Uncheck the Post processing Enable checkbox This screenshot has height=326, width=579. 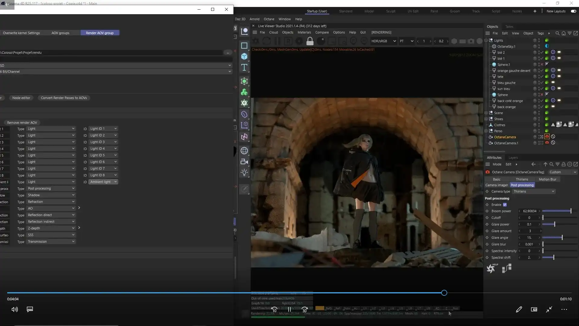pyautogui.click(x=505, y=205)
